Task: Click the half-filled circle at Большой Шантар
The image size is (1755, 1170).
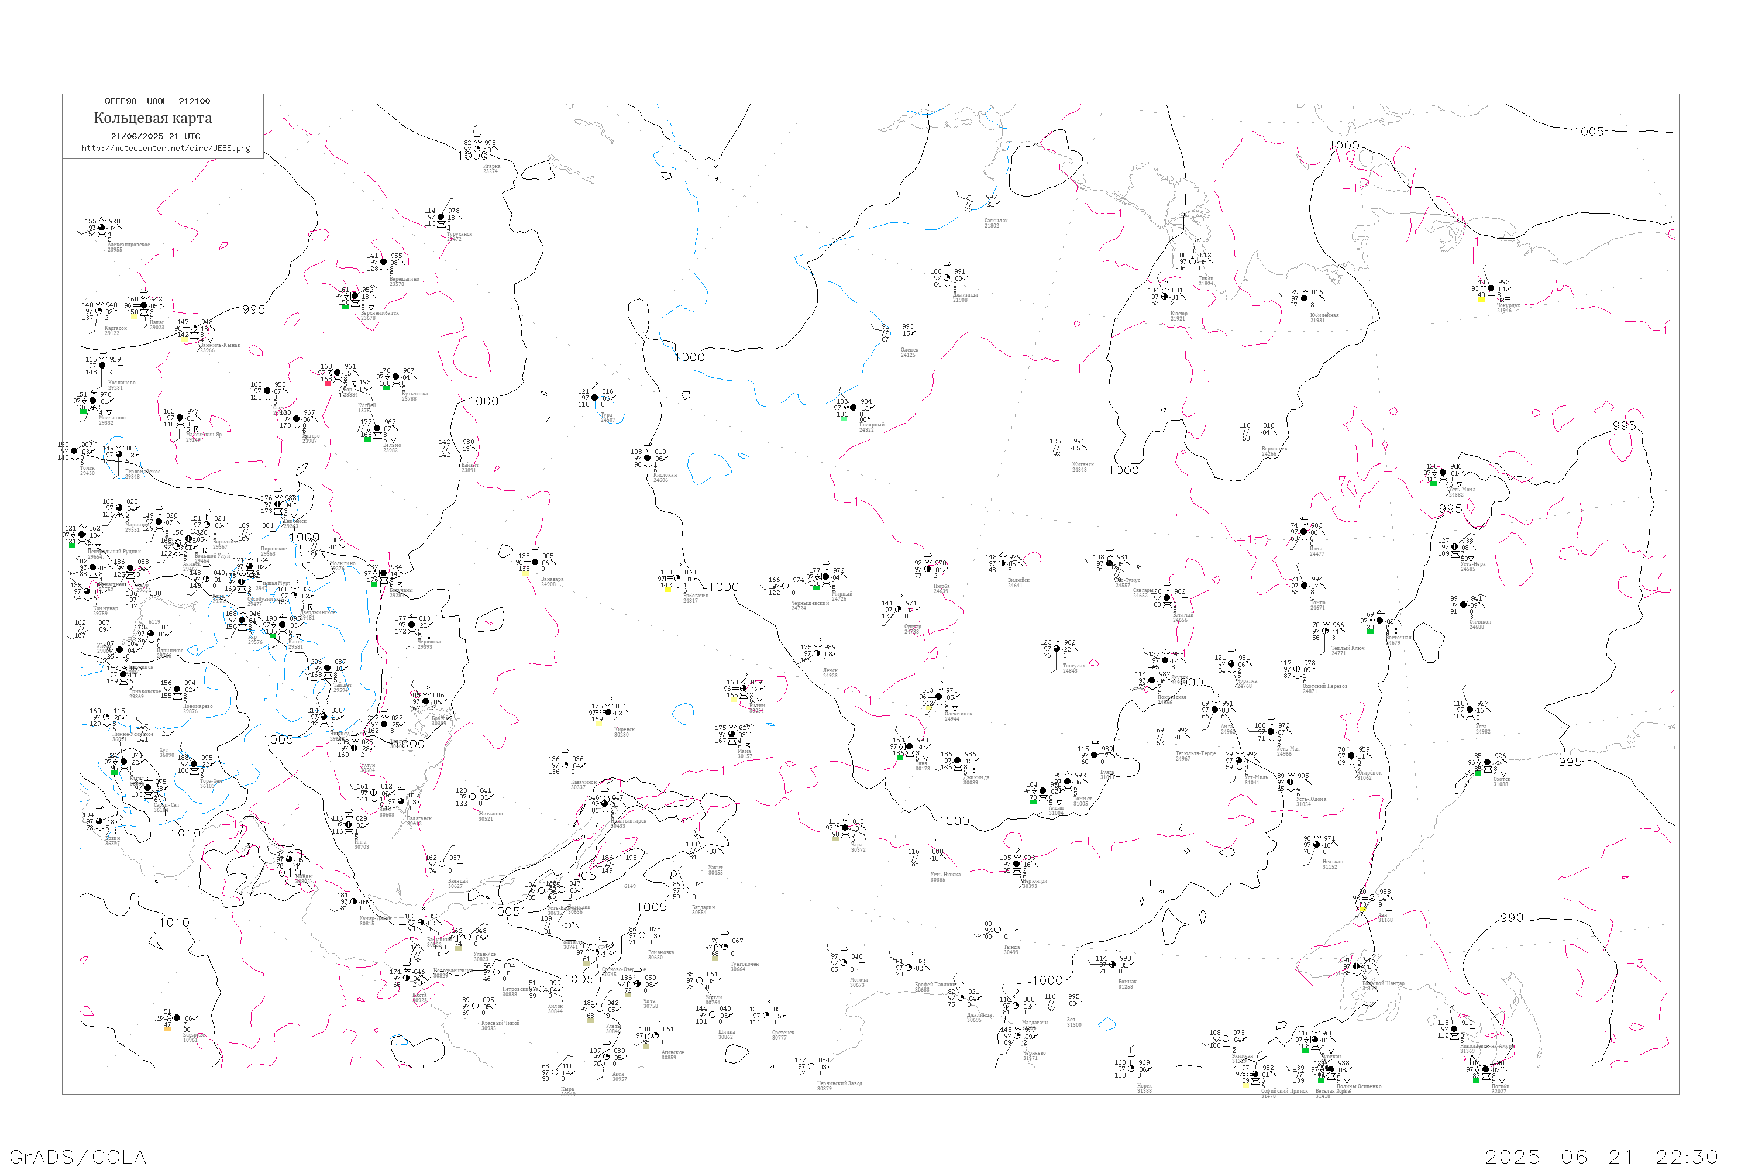Action: pyautogui.click(x=1357, y=966)
